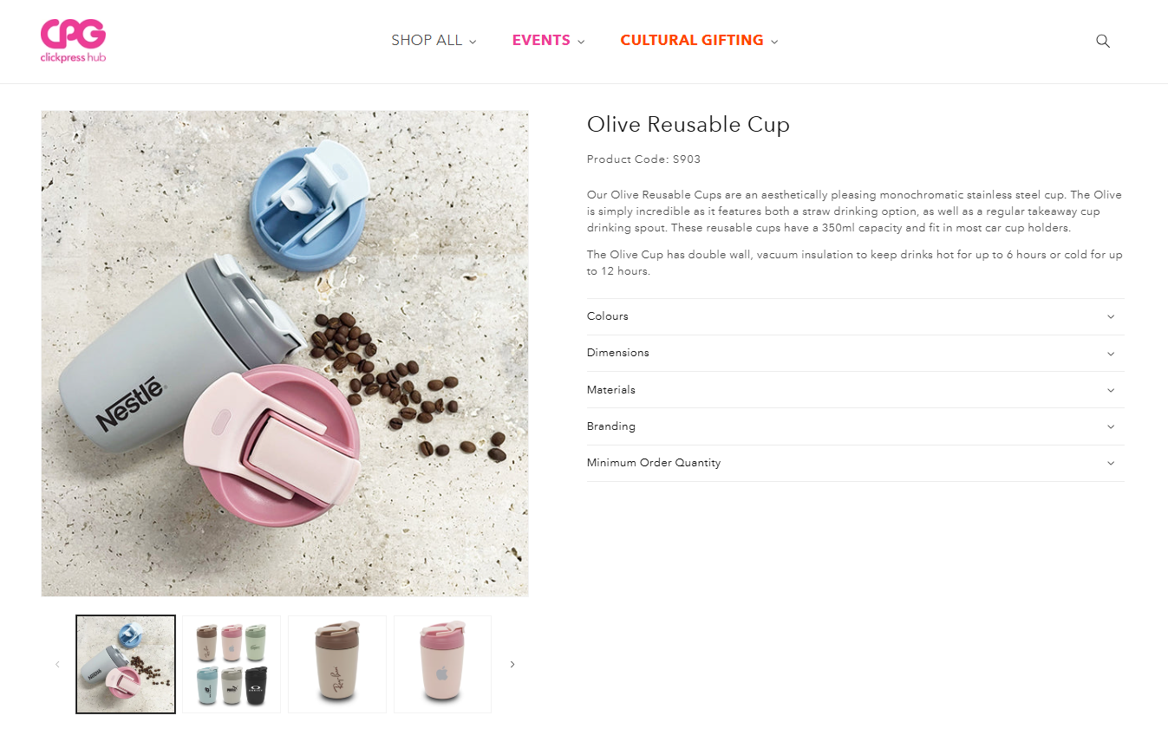Open the CULTURAL GIFTING menu
This screenshot has width=1168, height=735.
(699, 40)
